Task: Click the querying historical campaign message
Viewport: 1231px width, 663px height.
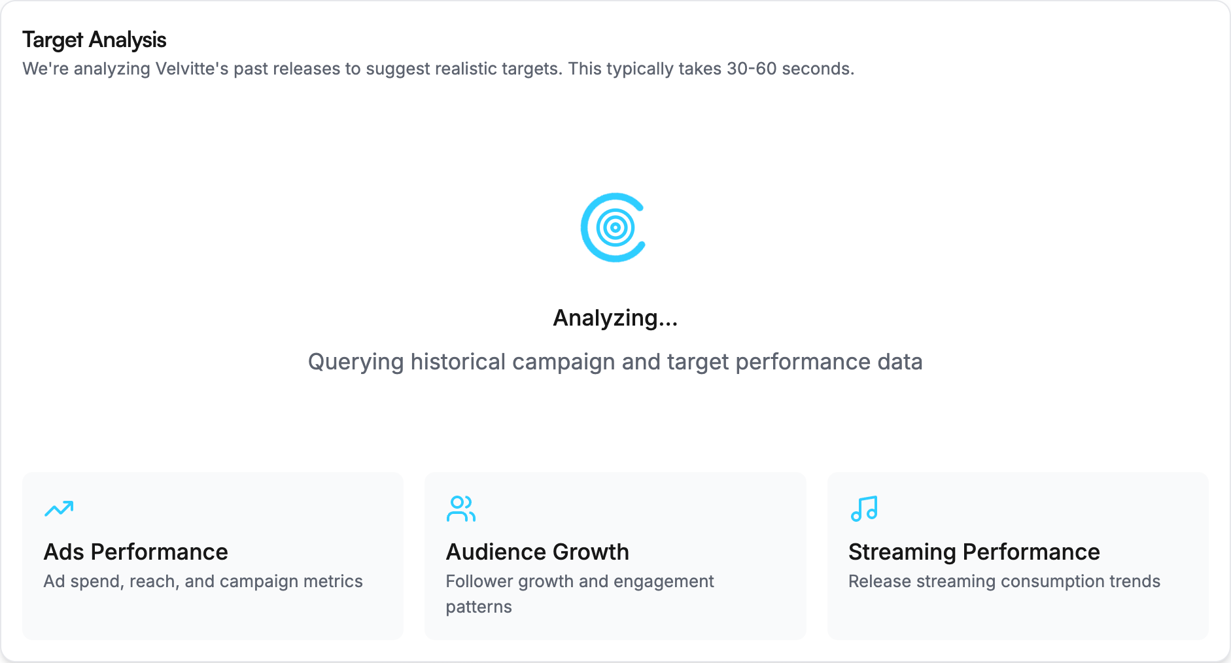Action: point(615,362)
